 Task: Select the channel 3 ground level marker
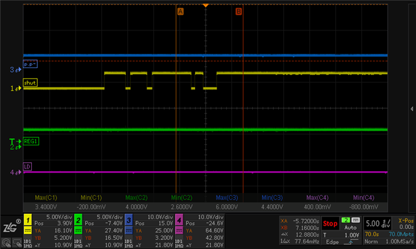point(16,70)
